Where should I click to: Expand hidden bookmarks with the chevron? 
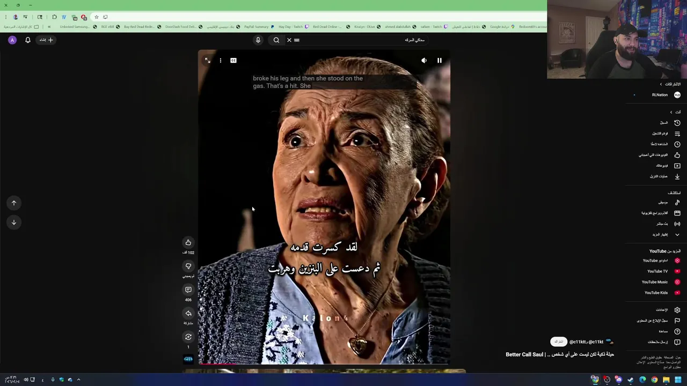49,27
